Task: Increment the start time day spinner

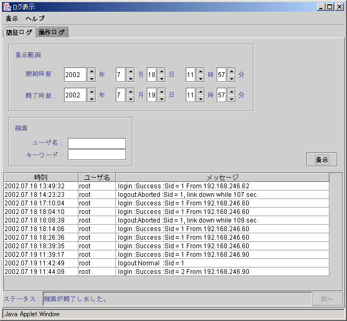Action: [x=161, y=71]
